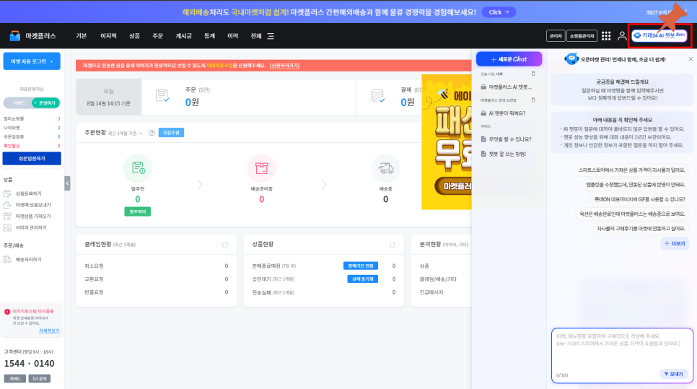Viewport: 697px width, 389px height.
Task: Click the help question-mark icon beside 주문현황
Action: (152, 133)
